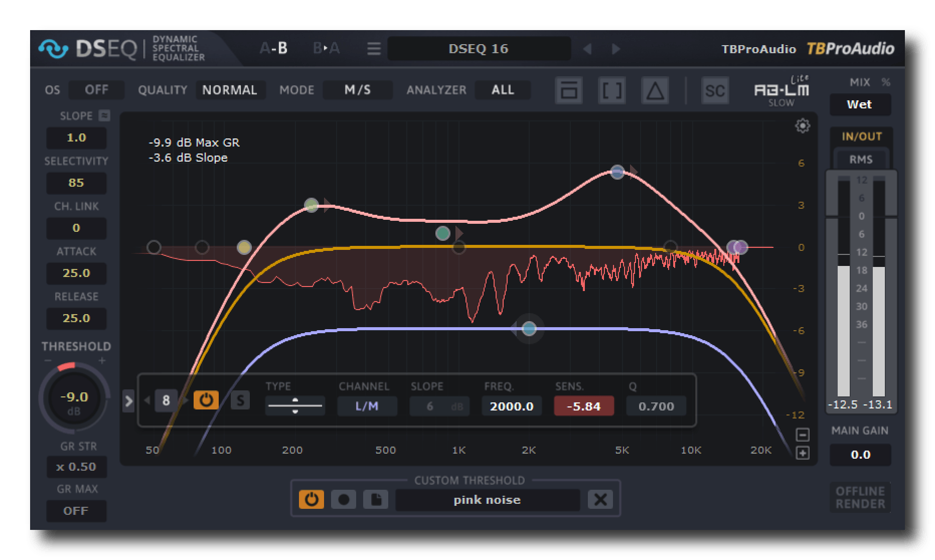Select the cyan node on purple curve
935x560 pixels.
pos(529,329)
